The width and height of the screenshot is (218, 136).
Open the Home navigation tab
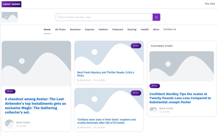47,29
